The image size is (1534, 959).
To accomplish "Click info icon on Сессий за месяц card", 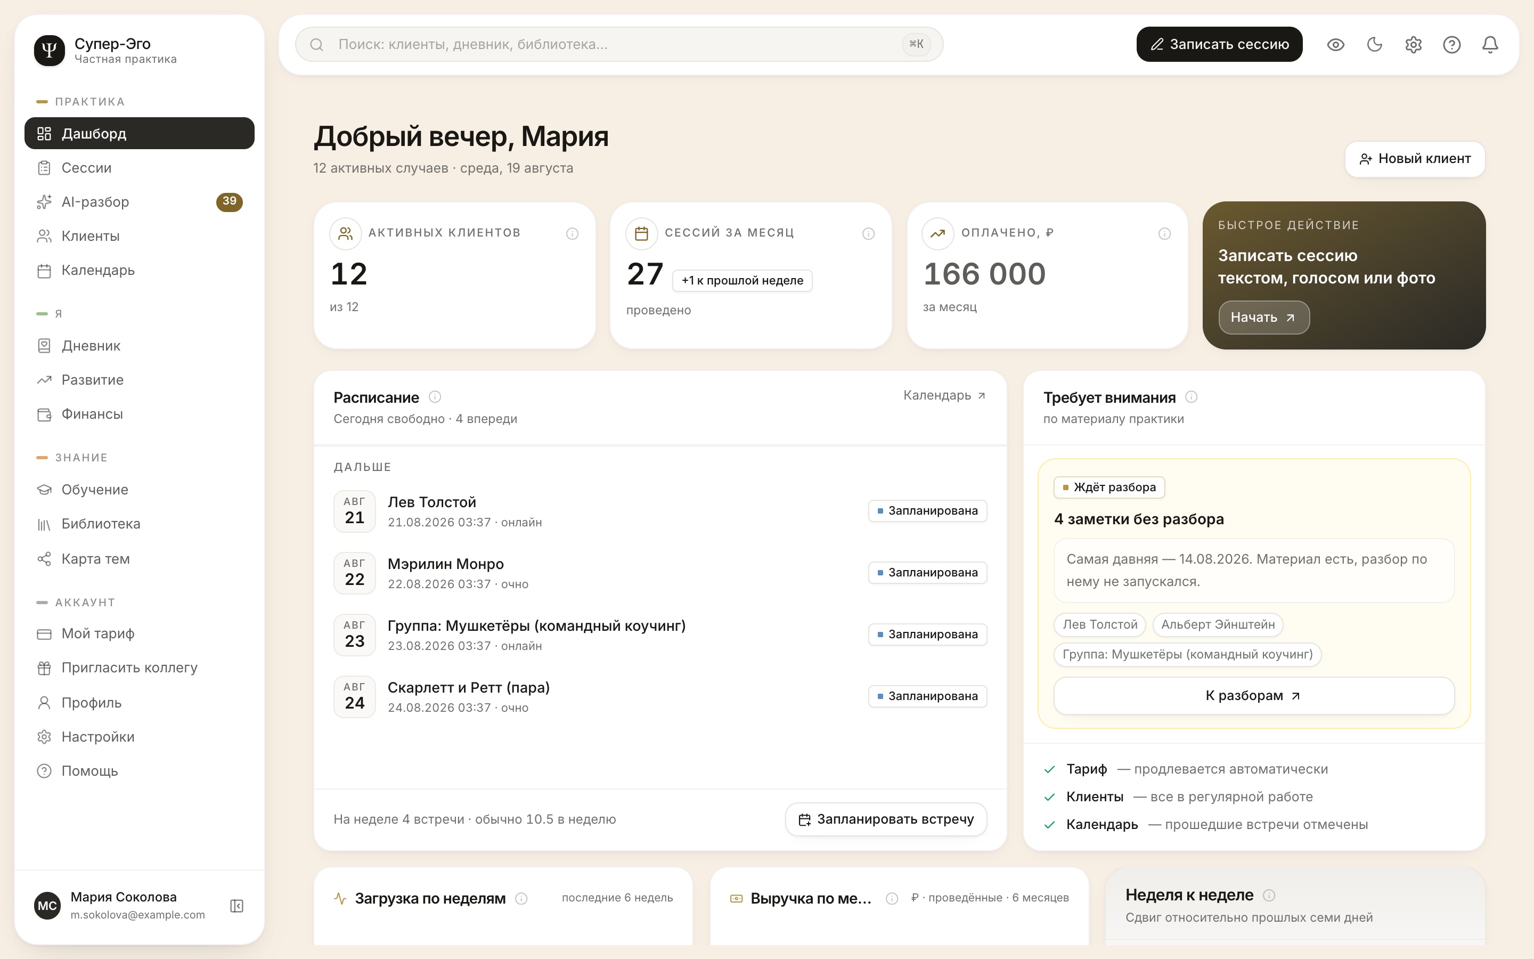I will click(x=868, y=234).
